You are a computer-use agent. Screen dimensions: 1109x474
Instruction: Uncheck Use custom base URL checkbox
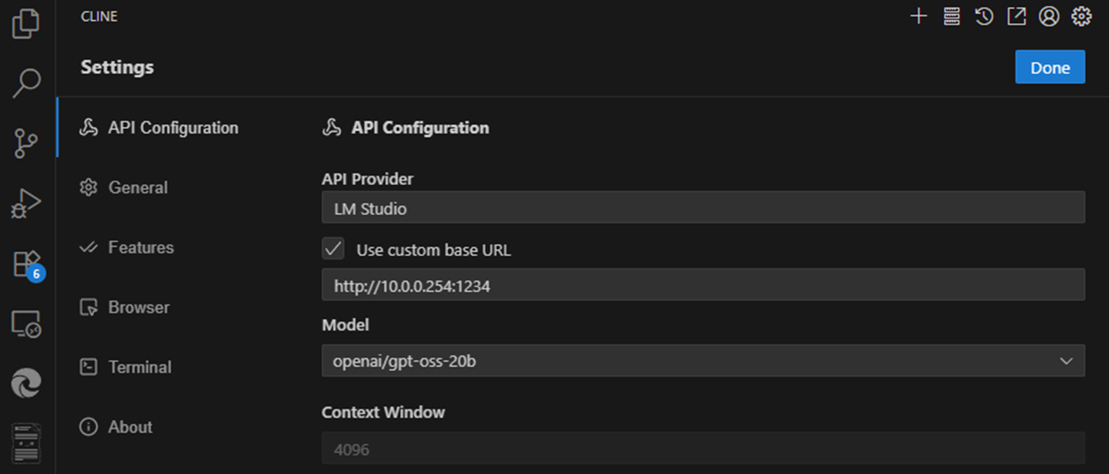point(333,249)
